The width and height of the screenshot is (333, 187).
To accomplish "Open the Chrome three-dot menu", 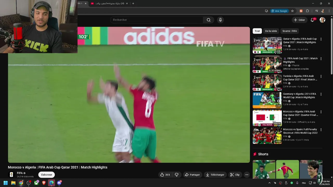I will pos(329,11).
